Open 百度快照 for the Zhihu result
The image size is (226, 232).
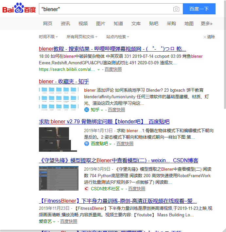tap(116, 110)
